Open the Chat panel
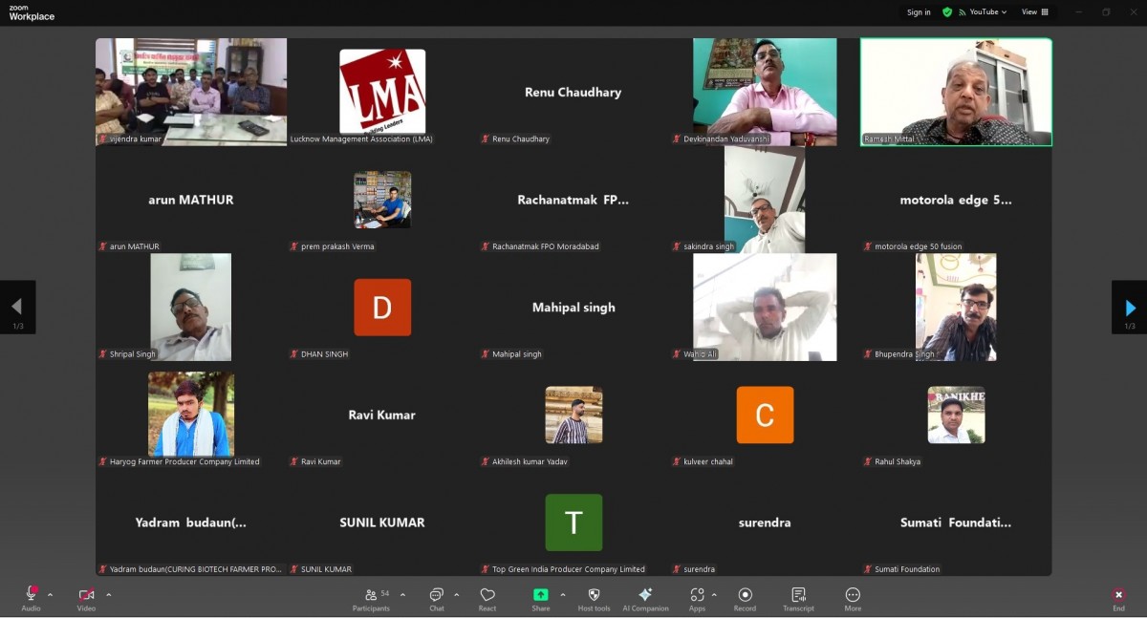This screenshot has width=1147, height=618. coord(436,598)
